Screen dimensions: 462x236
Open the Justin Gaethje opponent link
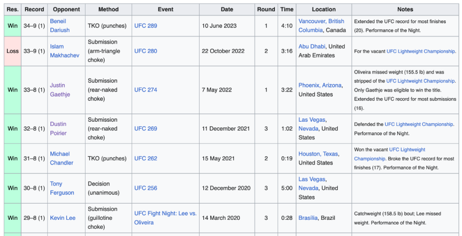60,90
